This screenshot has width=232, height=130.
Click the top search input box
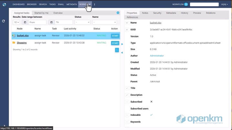click(x=204, y=5)
